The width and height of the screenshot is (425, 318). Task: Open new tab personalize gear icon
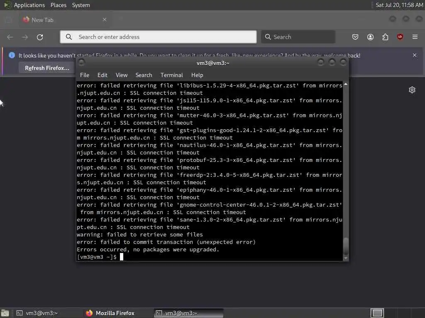point(412,90)
